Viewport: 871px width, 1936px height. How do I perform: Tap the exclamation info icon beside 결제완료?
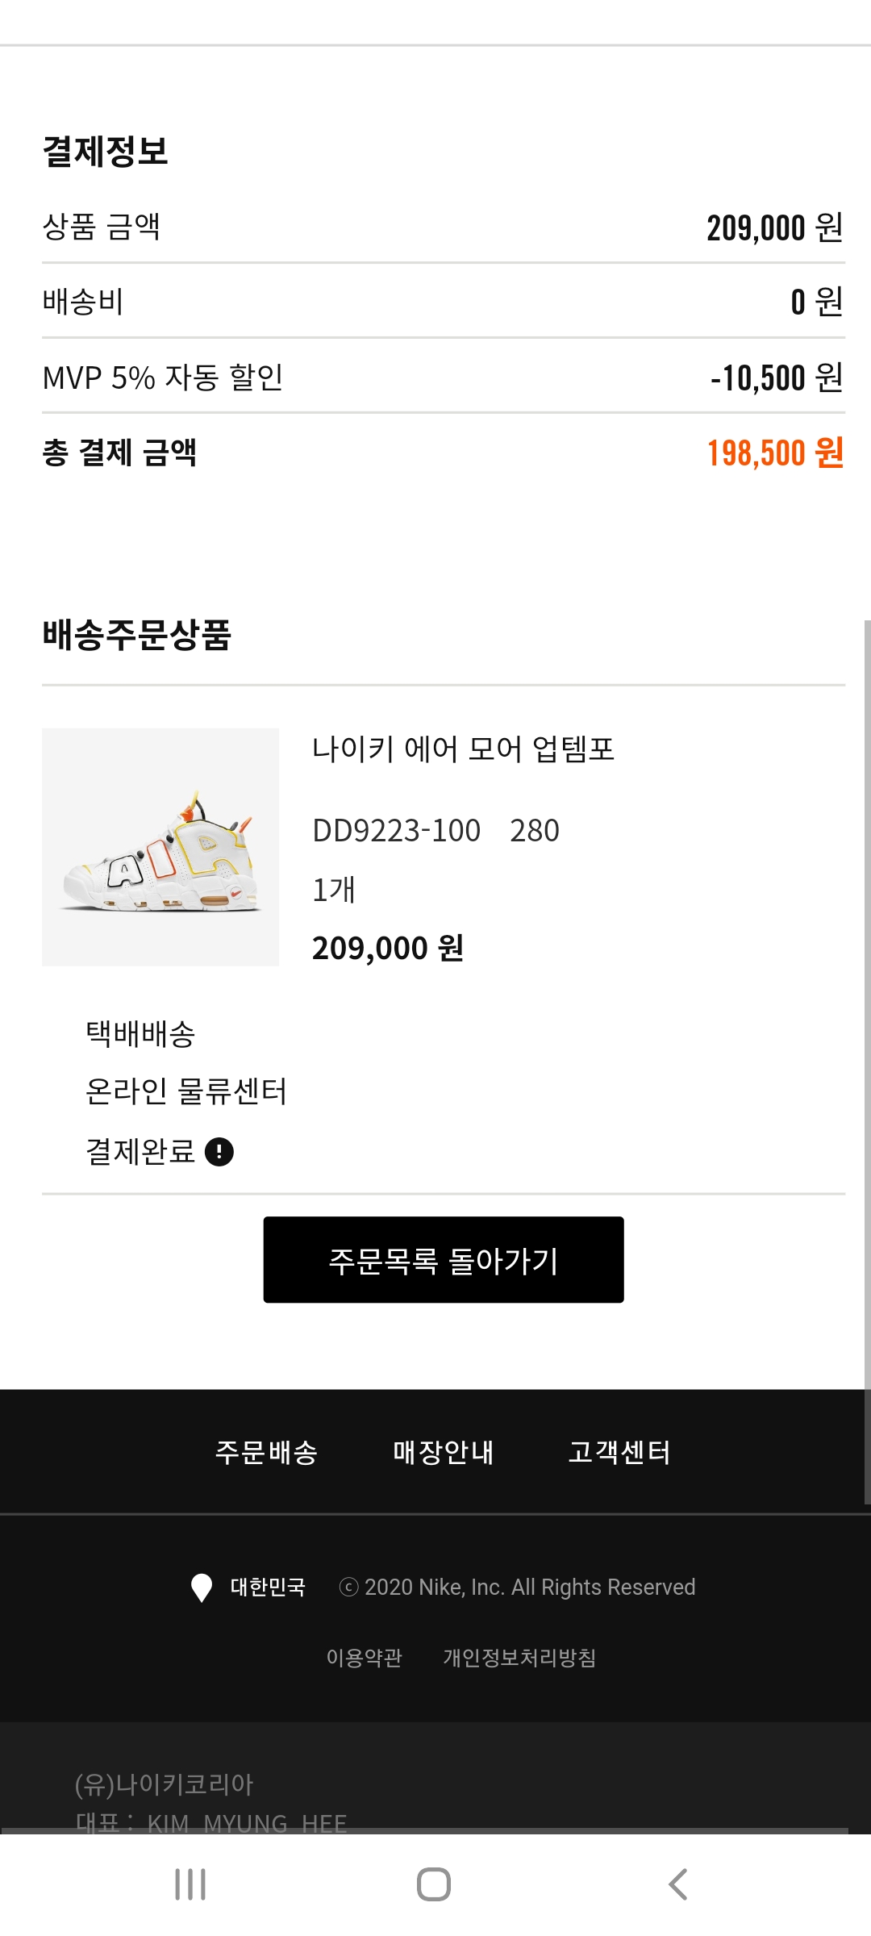(x=219, y=1152)
